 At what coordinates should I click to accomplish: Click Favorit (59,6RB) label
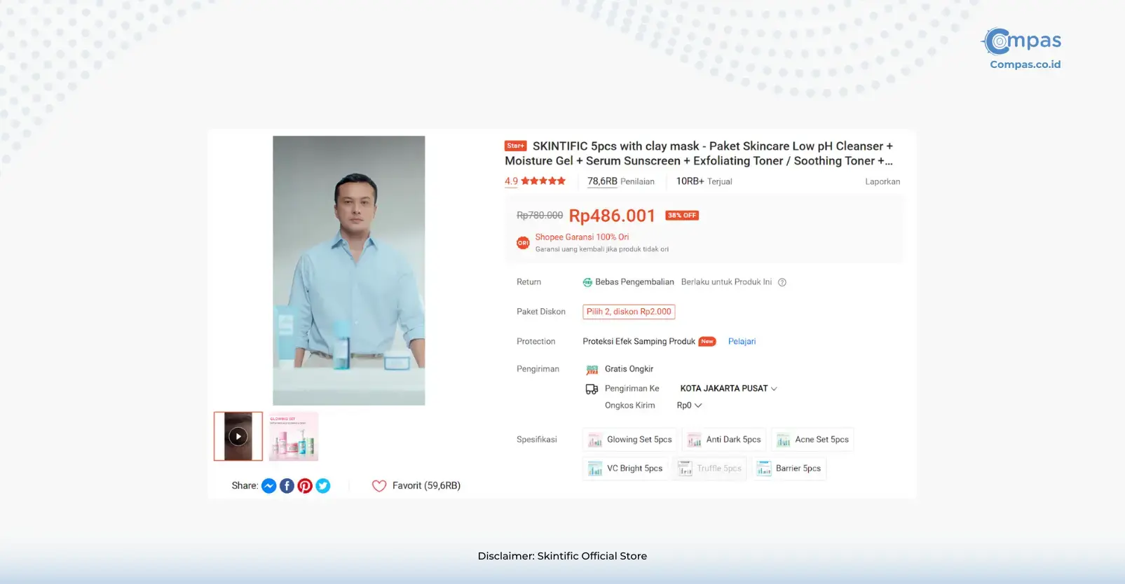tap(426, 486)
